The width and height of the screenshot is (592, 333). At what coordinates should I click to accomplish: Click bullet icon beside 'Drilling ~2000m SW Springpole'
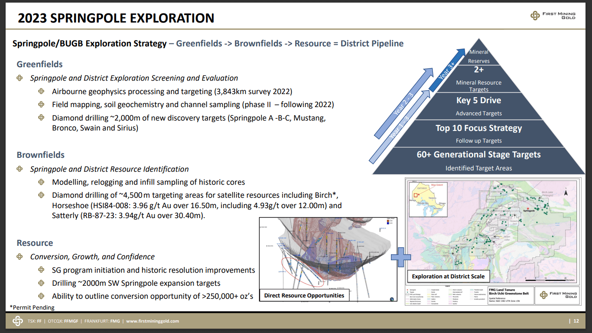click(41, 283)
